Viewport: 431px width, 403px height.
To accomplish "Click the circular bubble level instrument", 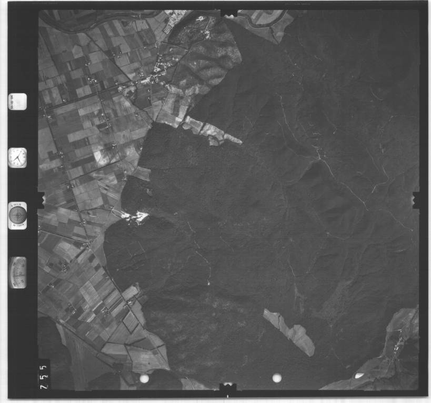I will coord(17,216).
